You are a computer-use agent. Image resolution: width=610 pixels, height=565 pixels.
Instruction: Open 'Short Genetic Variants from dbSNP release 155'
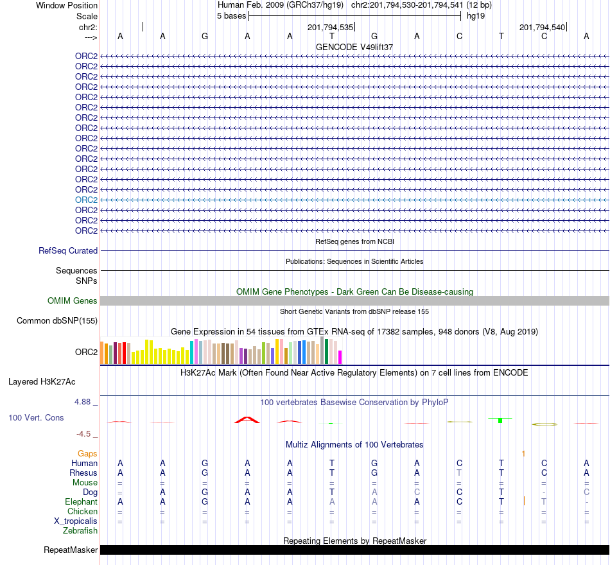[x=354, y=311]
